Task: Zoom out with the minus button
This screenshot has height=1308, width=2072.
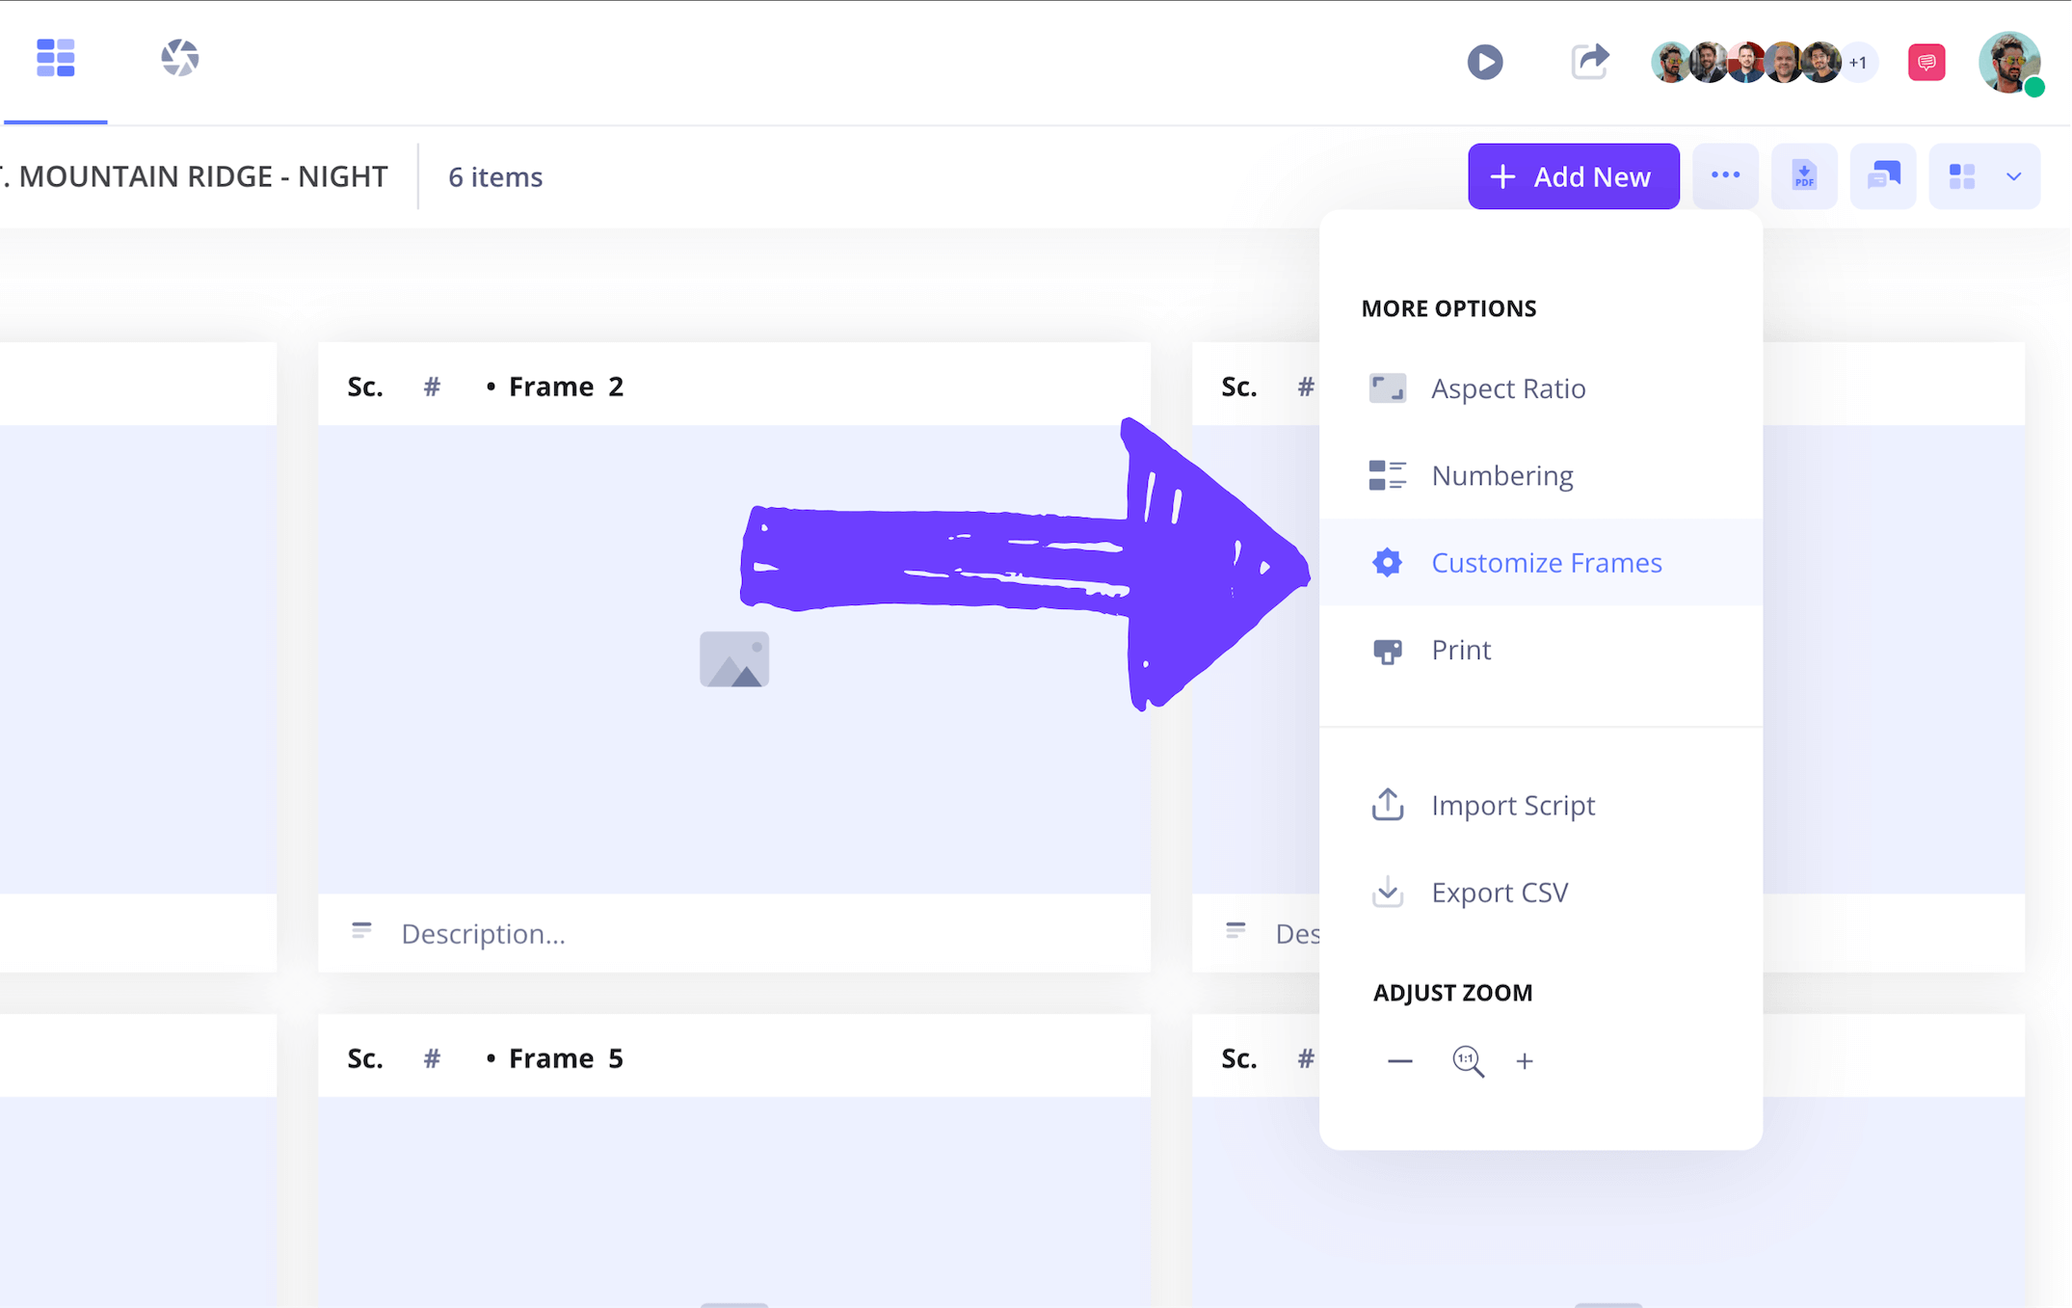Action: click(x=1399, y=1061)
